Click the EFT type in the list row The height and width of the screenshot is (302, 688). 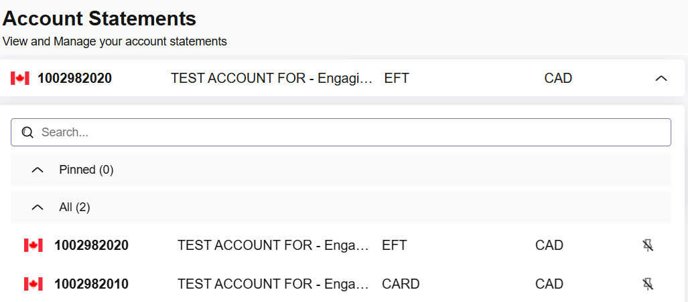[394, 245]
